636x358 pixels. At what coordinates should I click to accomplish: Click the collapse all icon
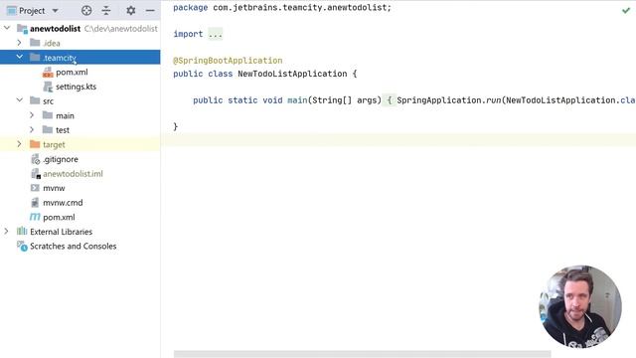point(106,11)
